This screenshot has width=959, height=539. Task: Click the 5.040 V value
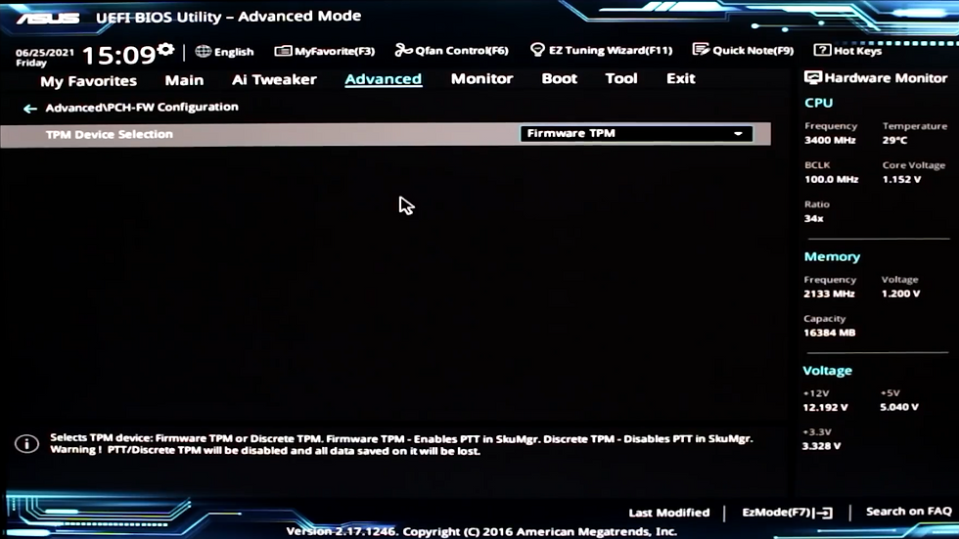pyautogui.click(x=899, y=407)
